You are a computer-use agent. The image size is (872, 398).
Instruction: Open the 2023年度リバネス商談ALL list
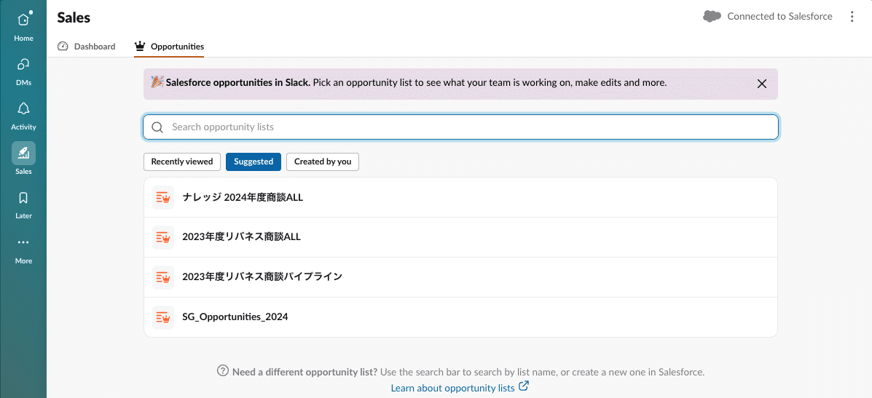tap(460, 237)
